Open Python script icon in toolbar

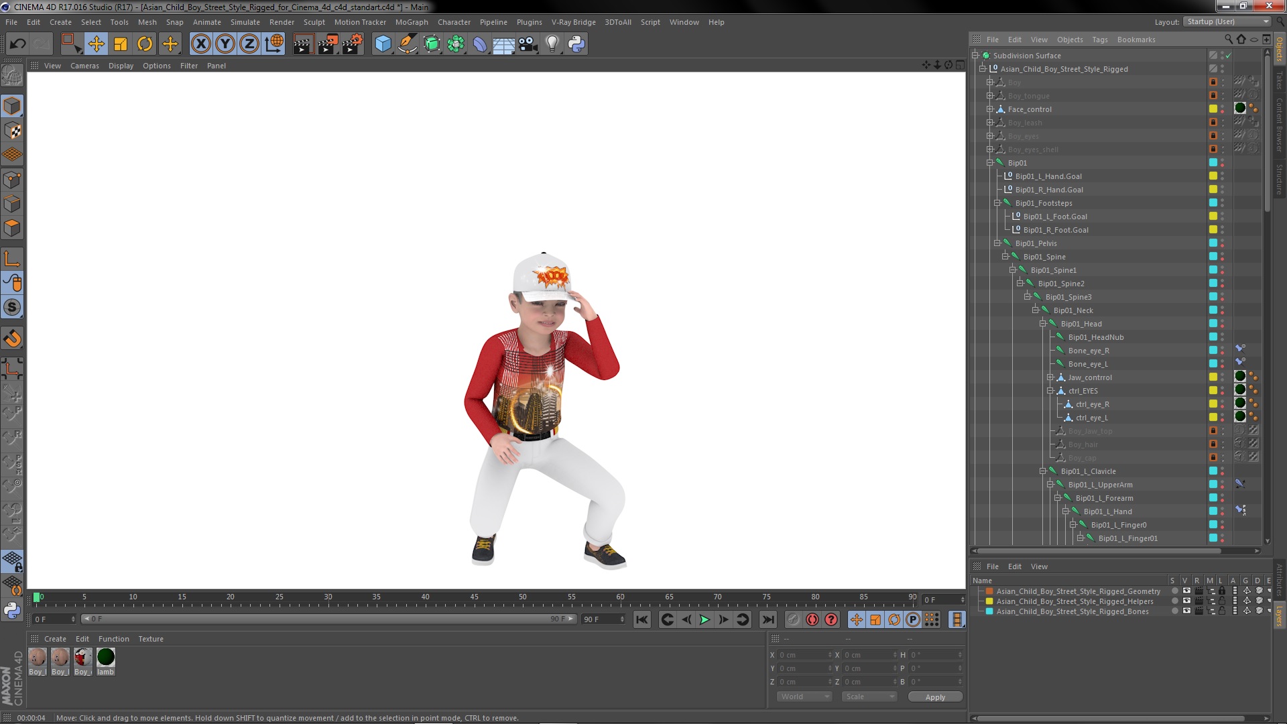tap(576, 44)
